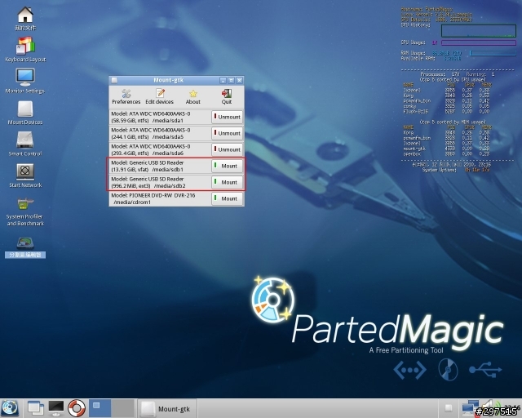Open the System Profiler and Benchmark icon
Viewport: 522px width, 418px height.
[x=25, y=211]
